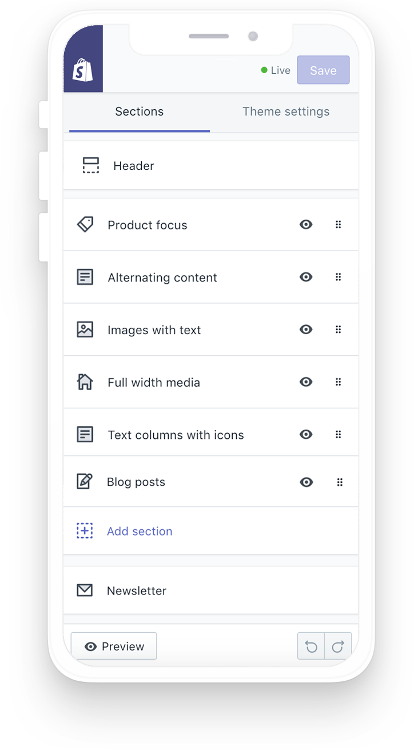Hide the Text columns with icons section
Viewport: 414px width, 750px height.
pyautogui.click(x=306, y=434)
